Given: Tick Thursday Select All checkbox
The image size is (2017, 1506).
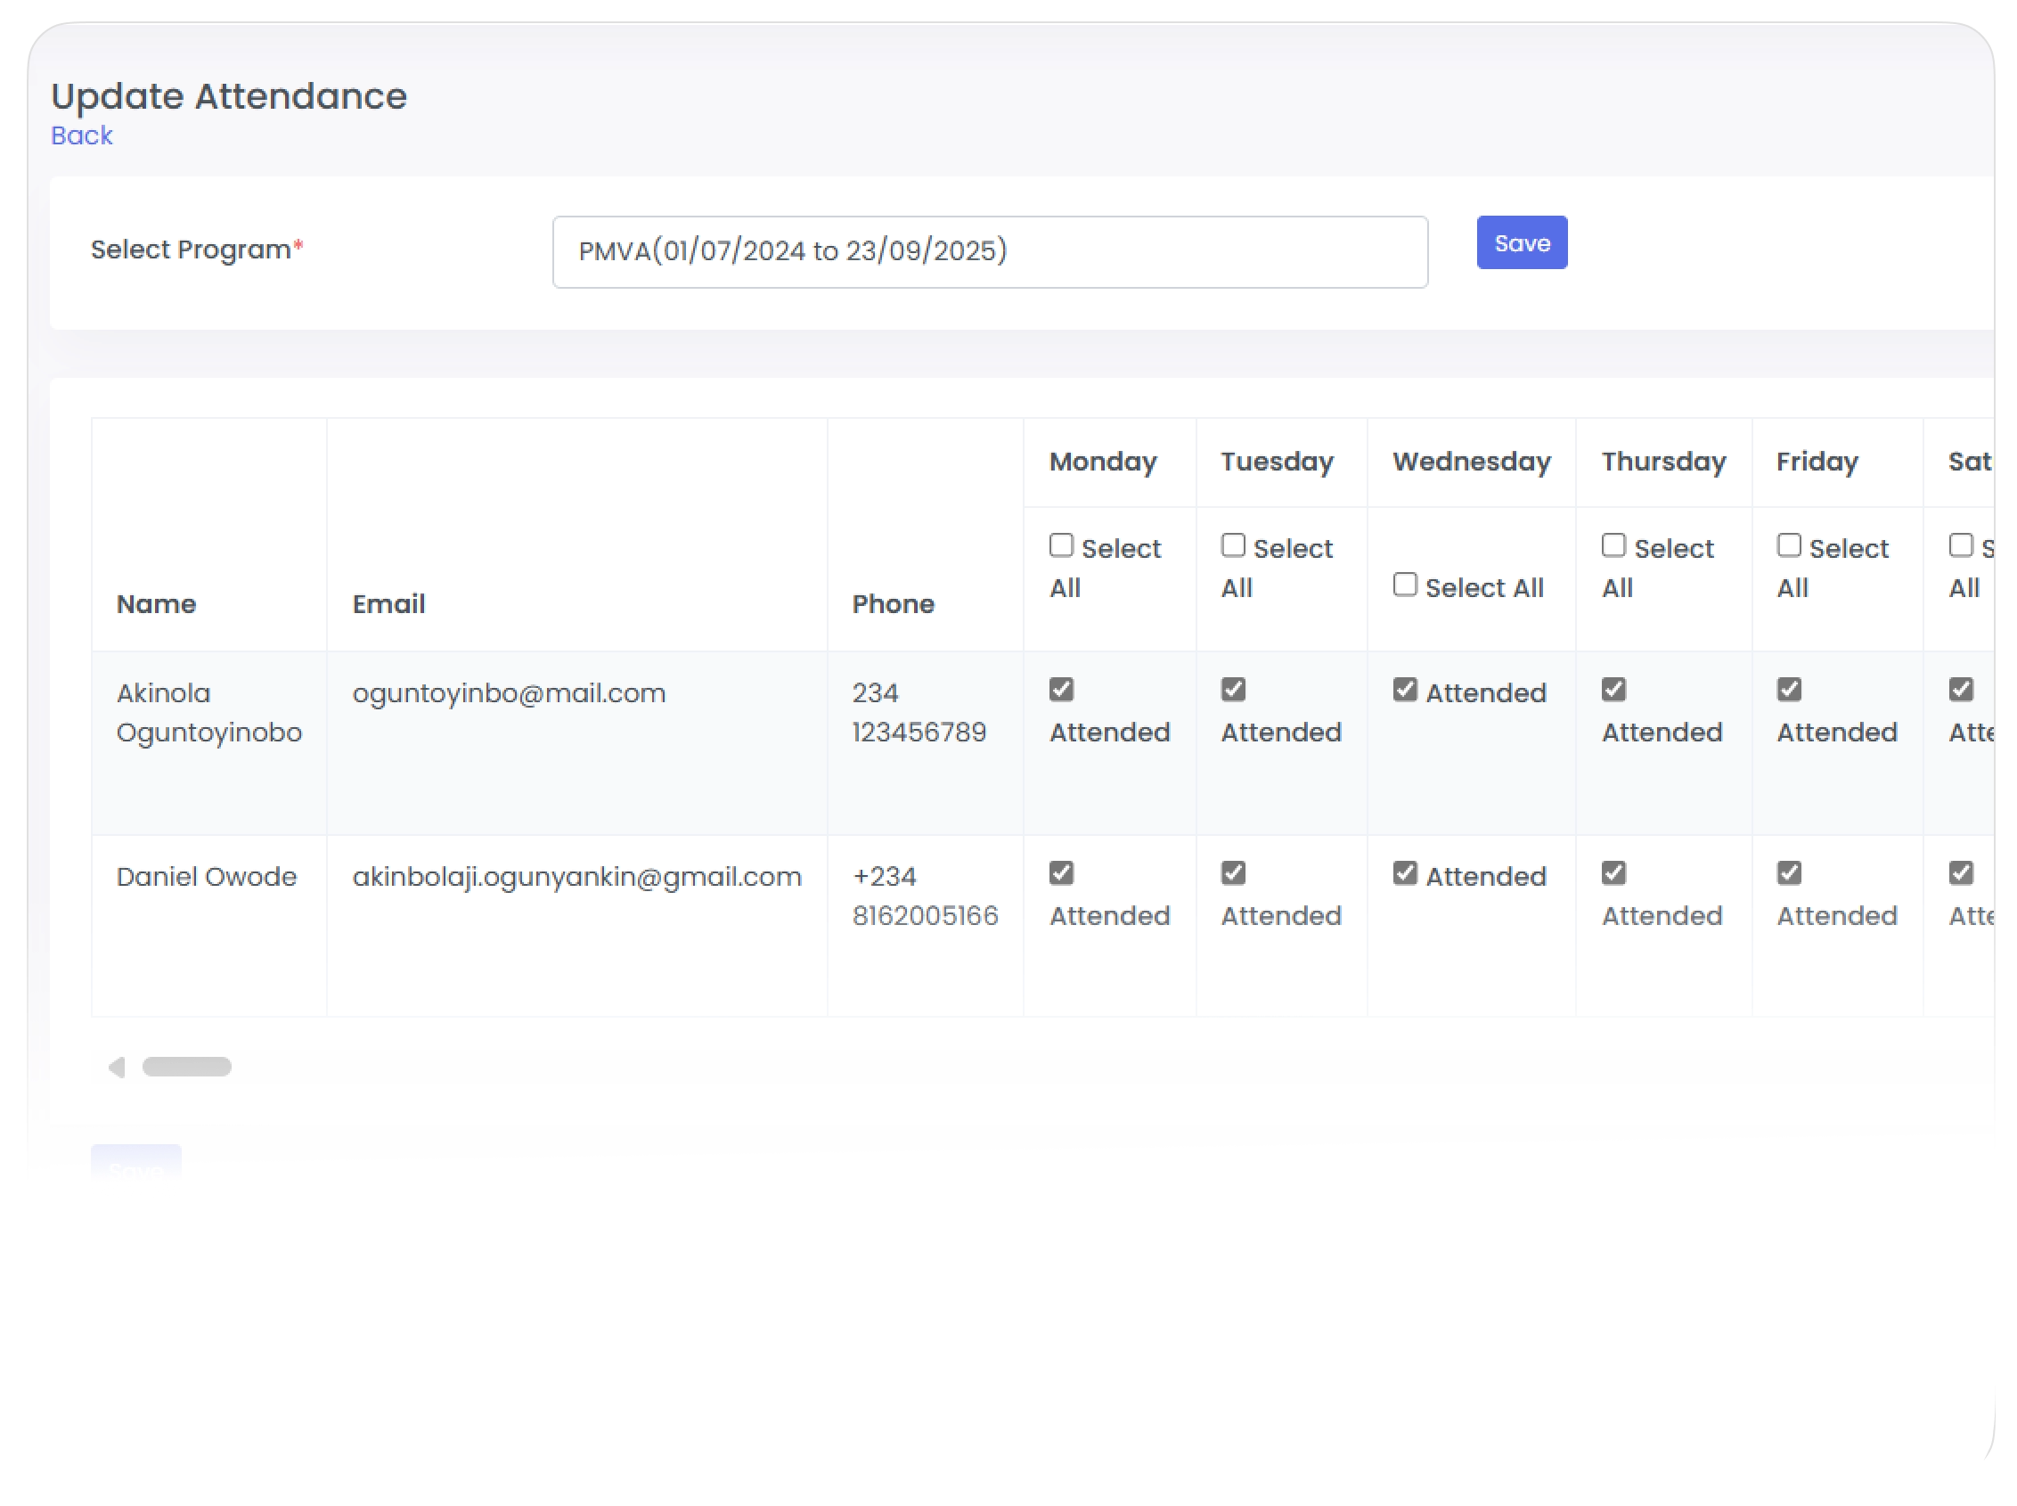Looking at the screenshot, I should coord(1613,545).
